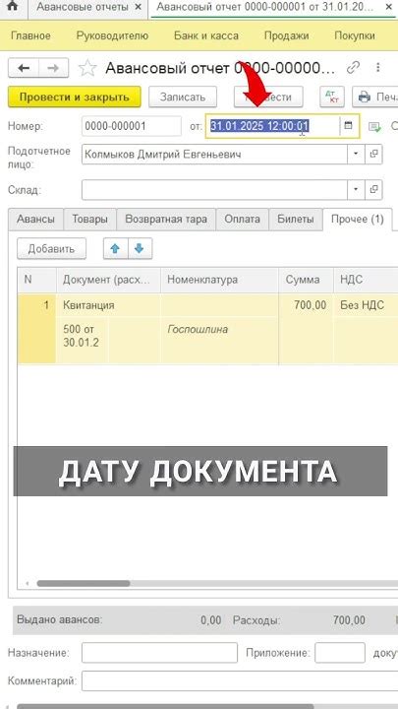
Task: Click the НДС column header
Action: [366, 280]
